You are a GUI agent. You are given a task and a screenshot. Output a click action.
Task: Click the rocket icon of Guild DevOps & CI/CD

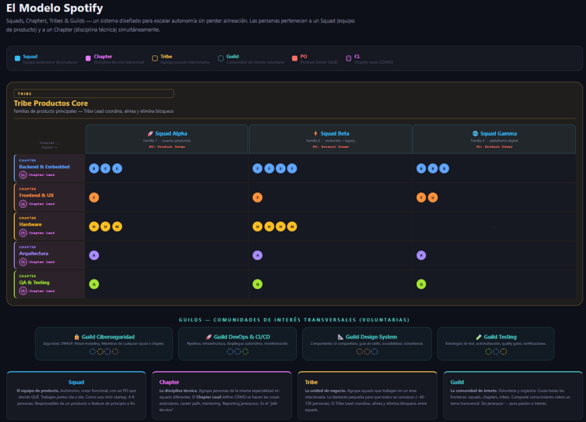209,337
